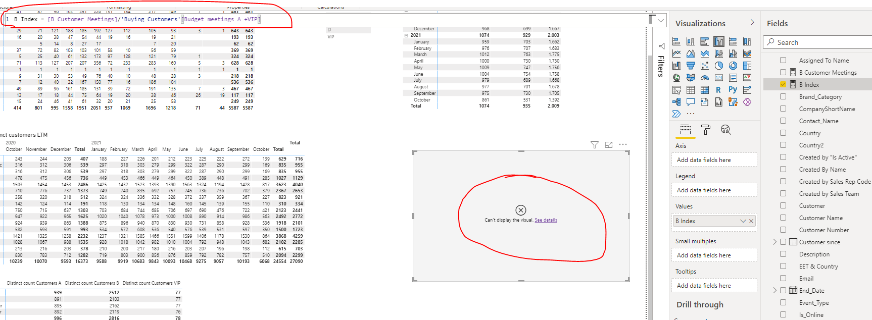Select the 100% stacked bar chart visual
The height and width of the screenshot is (320, 872).
pos(733,41)
